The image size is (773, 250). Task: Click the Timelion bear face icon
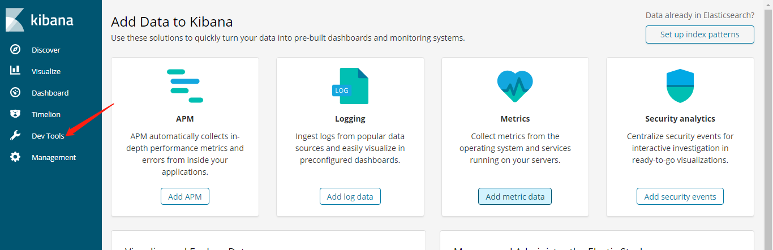tap(16, 114)
